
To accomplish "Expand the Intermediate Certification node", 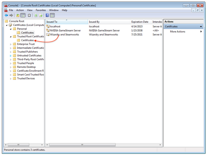I will (x=11, y=48).
